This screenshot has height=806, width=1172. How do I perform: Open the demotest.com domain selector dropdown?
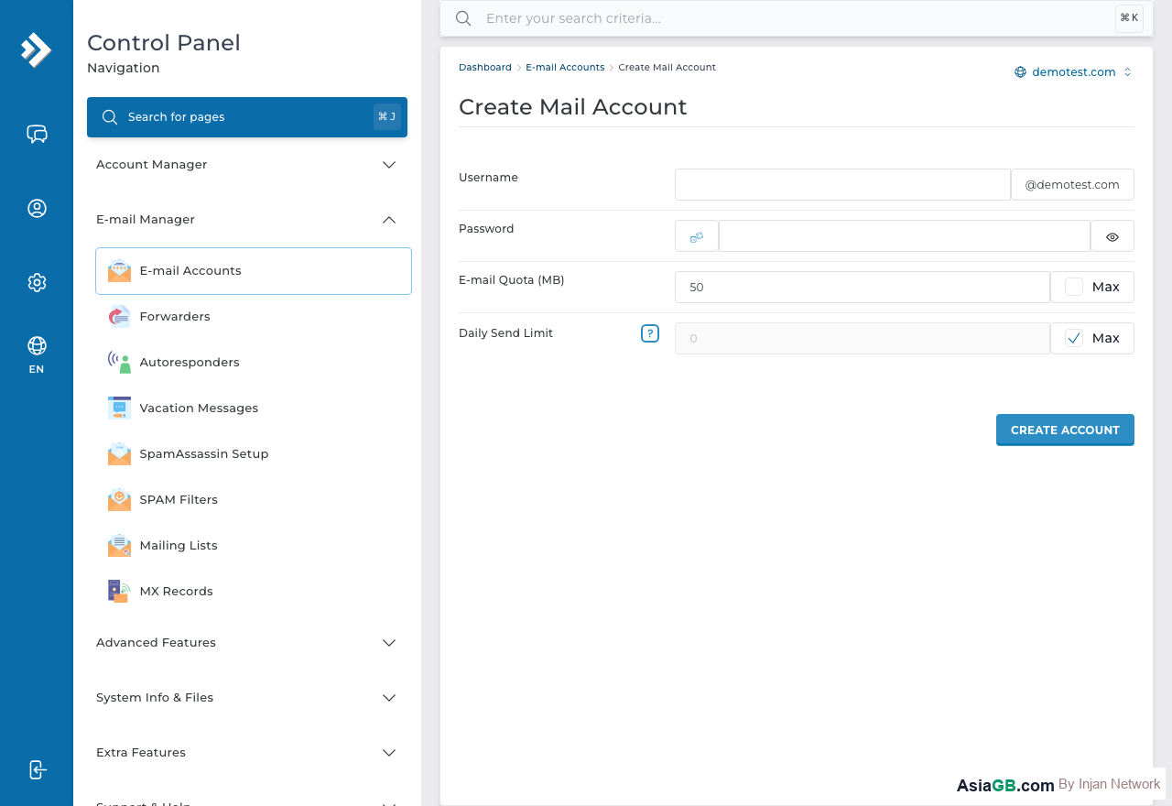click(1073, 72)
